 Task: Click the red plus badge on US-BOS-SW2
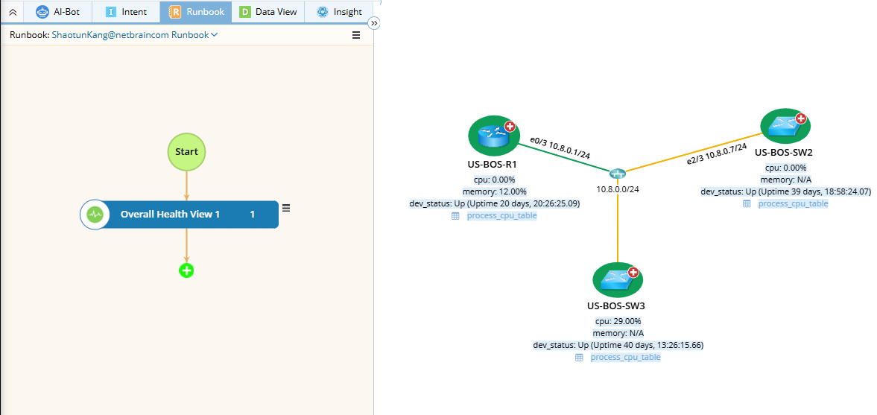[x=800, y=118]
